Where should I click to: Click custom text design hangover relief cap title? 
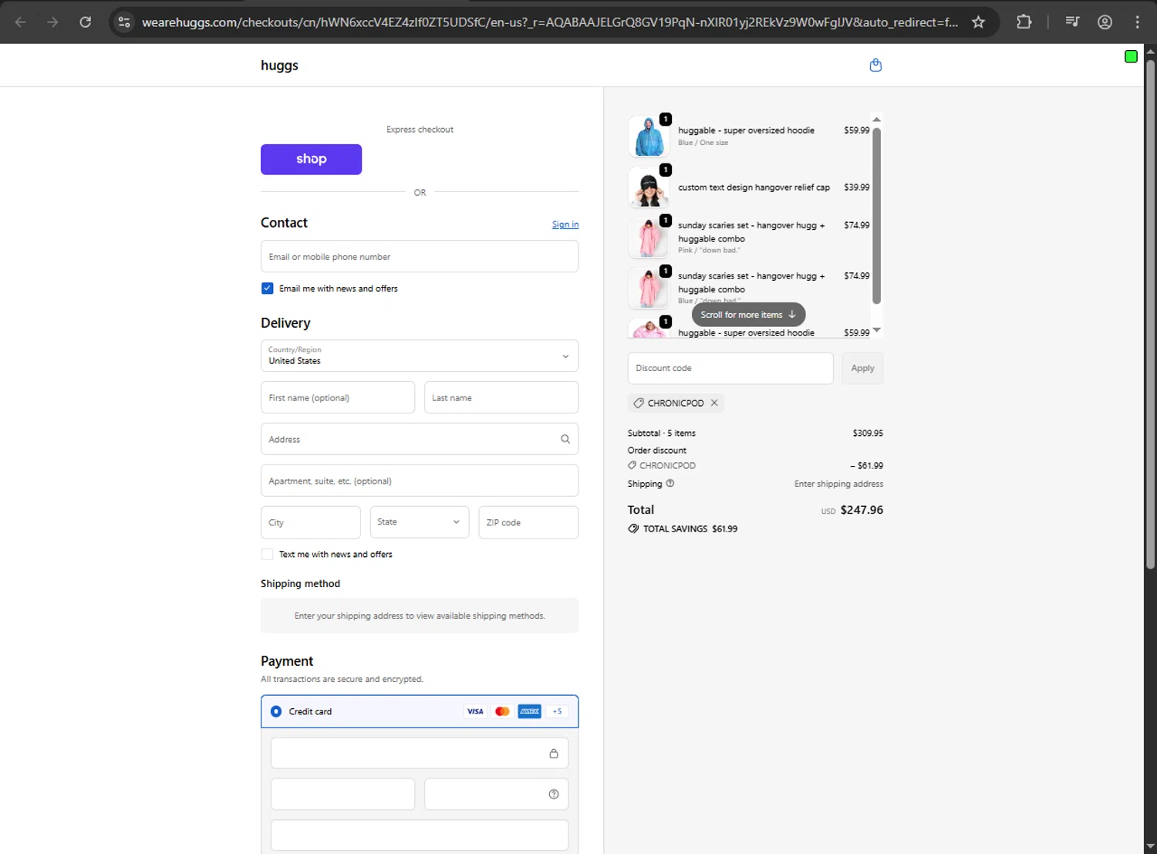pyautogui.click(x=754, y=187)
